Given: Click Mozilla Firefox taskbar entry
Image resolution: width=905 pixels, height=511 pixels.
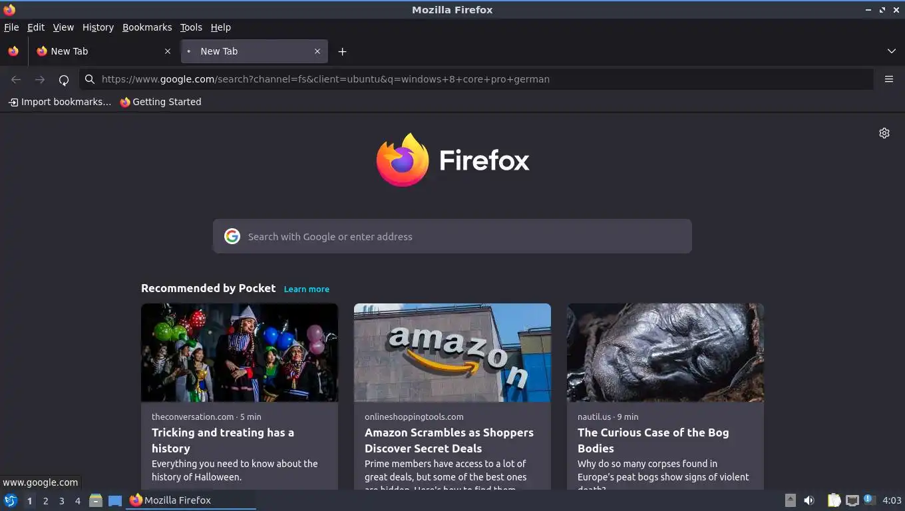Looking at the screenshot, I should pyautogui.click(x=192, y=500).
